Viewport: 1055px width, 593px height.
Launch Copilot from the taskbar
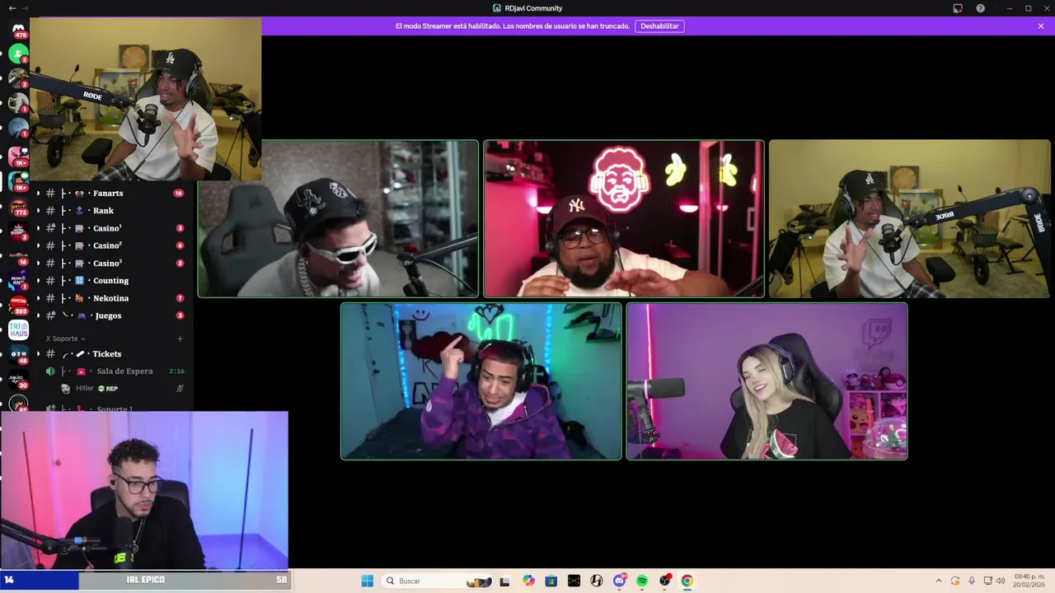click(x=528, y=581)
